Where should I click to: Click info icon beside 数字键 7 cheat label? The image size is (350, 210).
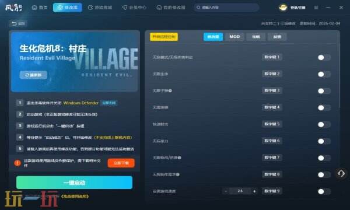point(180,157)
